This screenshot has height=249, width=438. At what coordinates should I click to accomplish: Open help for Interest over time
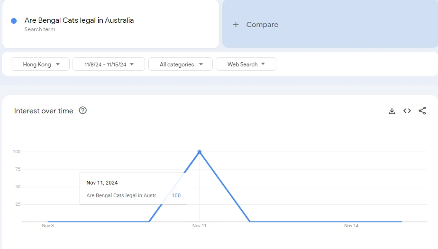tap(83, 111)
